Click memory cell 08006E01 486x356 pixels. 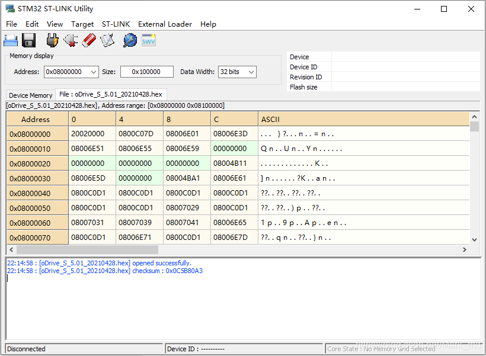(x=187, y=134)
